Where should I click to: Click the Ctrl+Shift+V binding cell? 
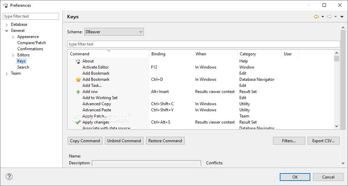[x=162, y=110]
